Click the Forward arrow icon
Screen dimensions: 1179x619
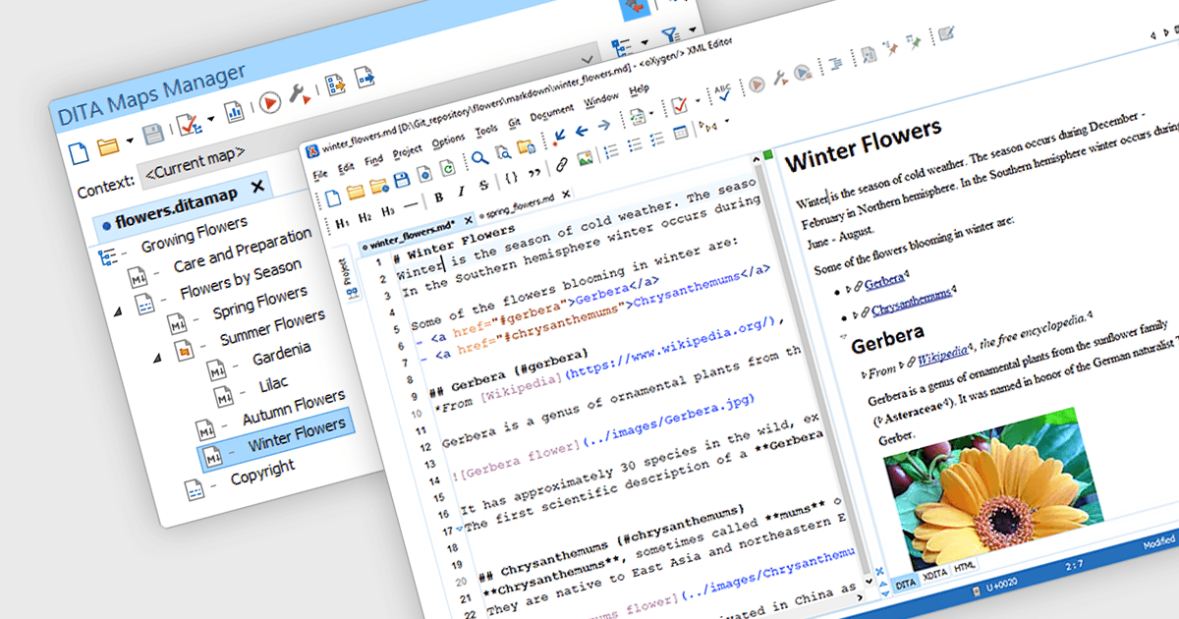604,124
